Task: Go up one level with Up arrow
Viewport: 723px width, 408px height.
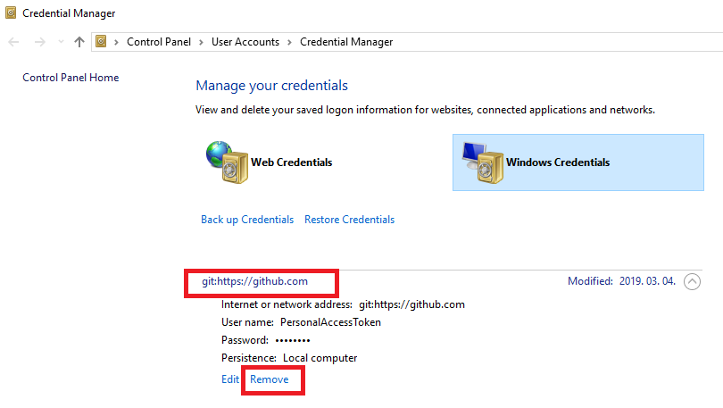Action: (79, 42)
